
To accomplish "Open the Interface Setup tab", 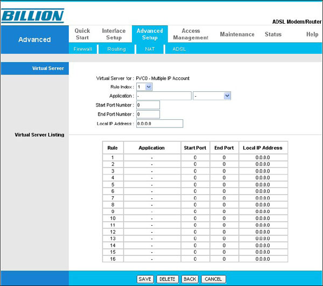I will pos(114,34).
